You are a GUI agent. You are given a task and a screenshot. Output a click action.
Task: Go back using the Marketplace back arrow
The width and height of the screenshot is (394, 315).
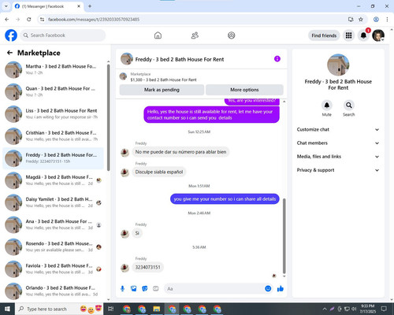[x=9, y=53]
